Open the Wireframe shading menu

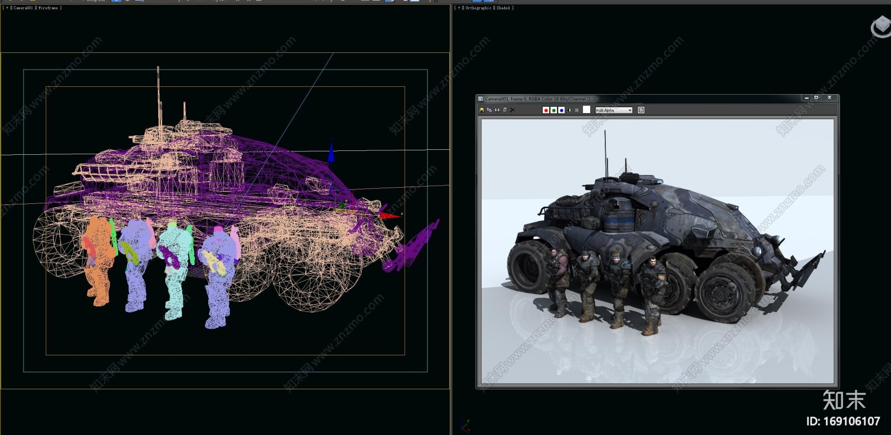click(48, 8)
